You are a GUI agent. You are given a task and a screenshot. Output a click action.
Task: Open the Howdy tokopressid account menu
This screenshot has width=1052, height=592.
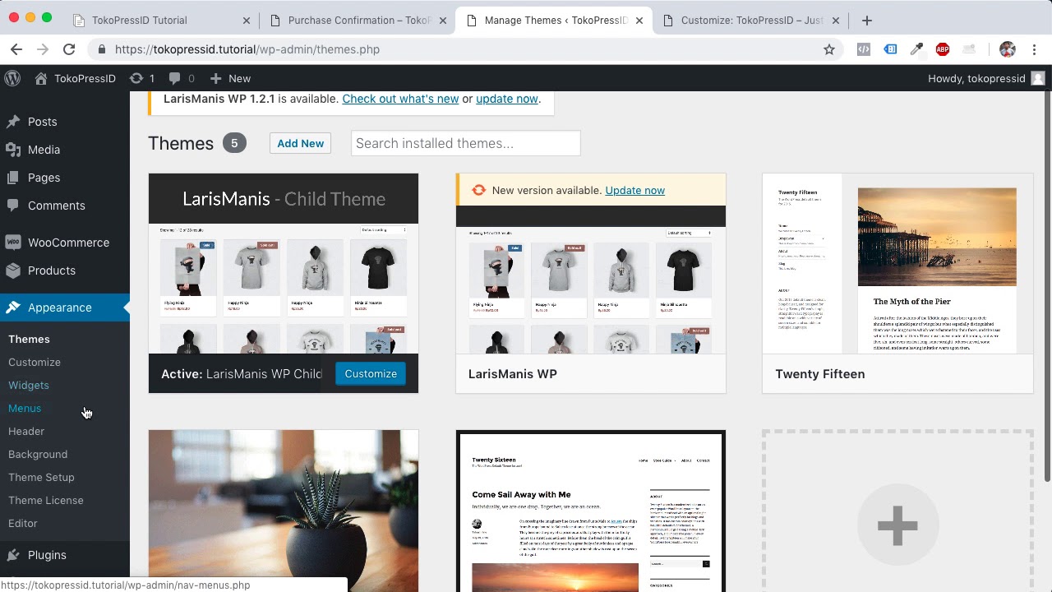[x=985, y=78]
